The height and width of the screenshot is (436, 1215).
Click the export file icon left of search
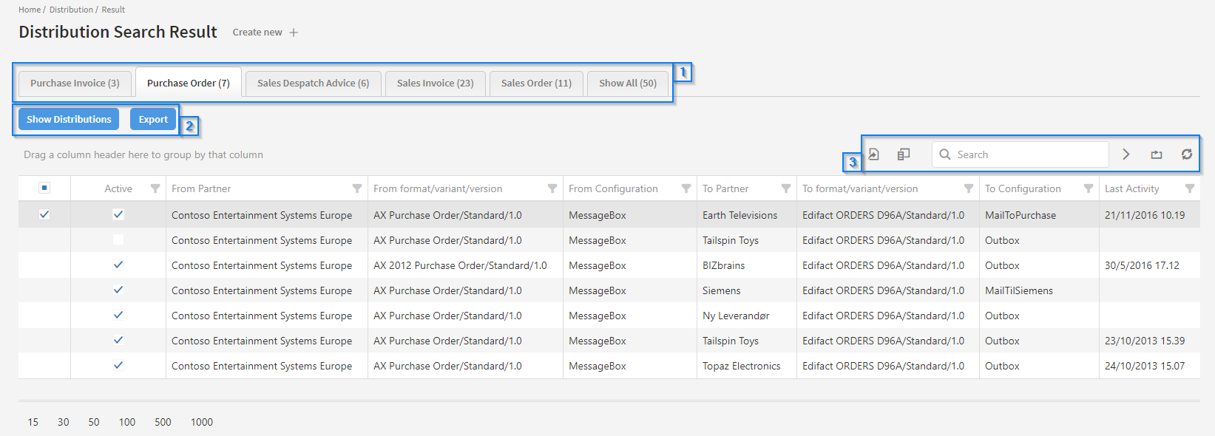873,154
